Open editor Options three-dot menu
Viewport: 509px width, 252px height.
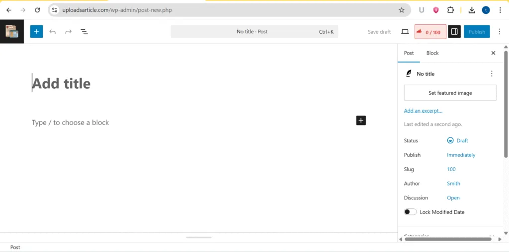[500, 31]
